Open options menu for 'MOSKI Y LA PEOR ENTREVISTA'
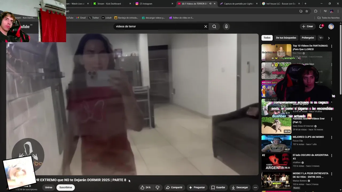 pos(332,174)
